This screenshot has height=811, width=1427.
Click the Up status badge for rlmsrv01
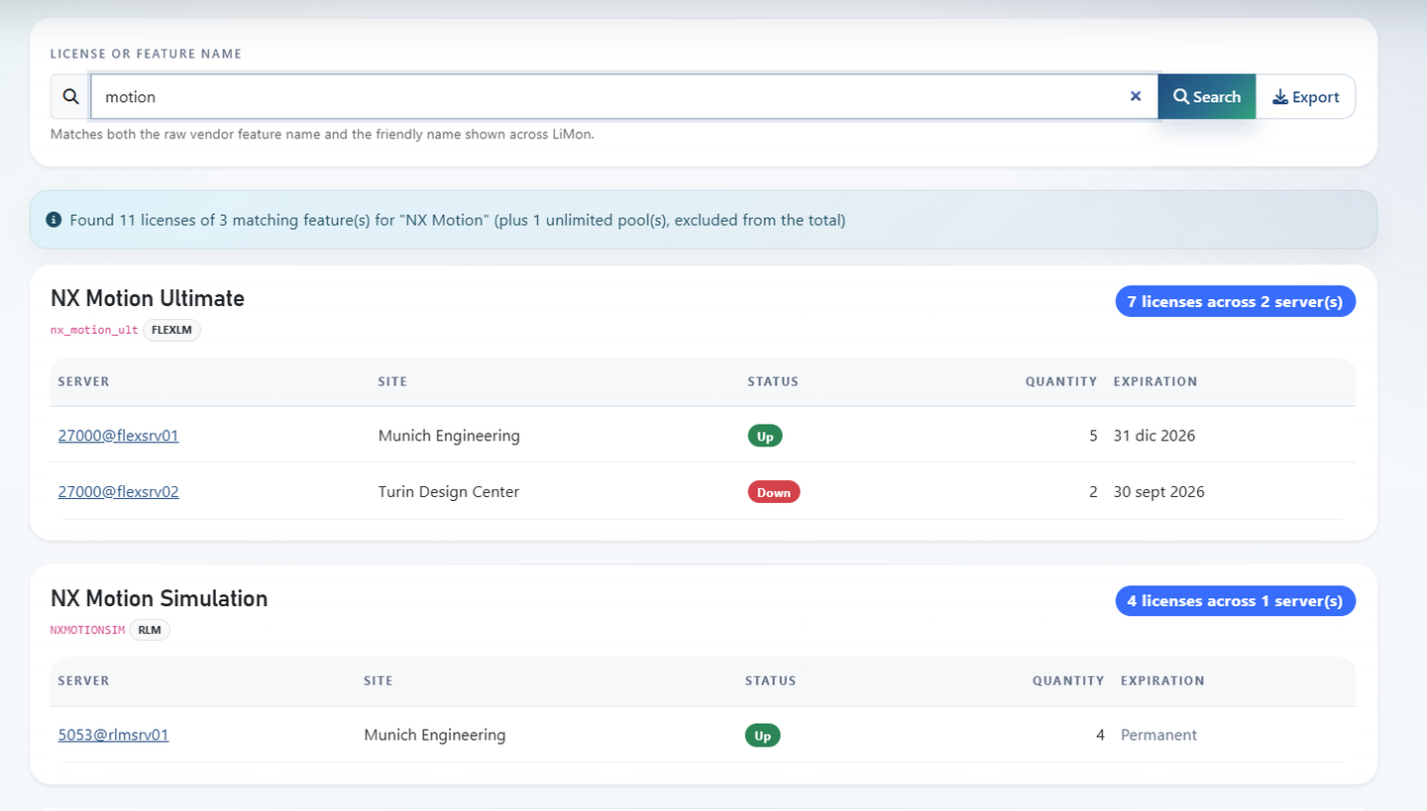point(762,735)
